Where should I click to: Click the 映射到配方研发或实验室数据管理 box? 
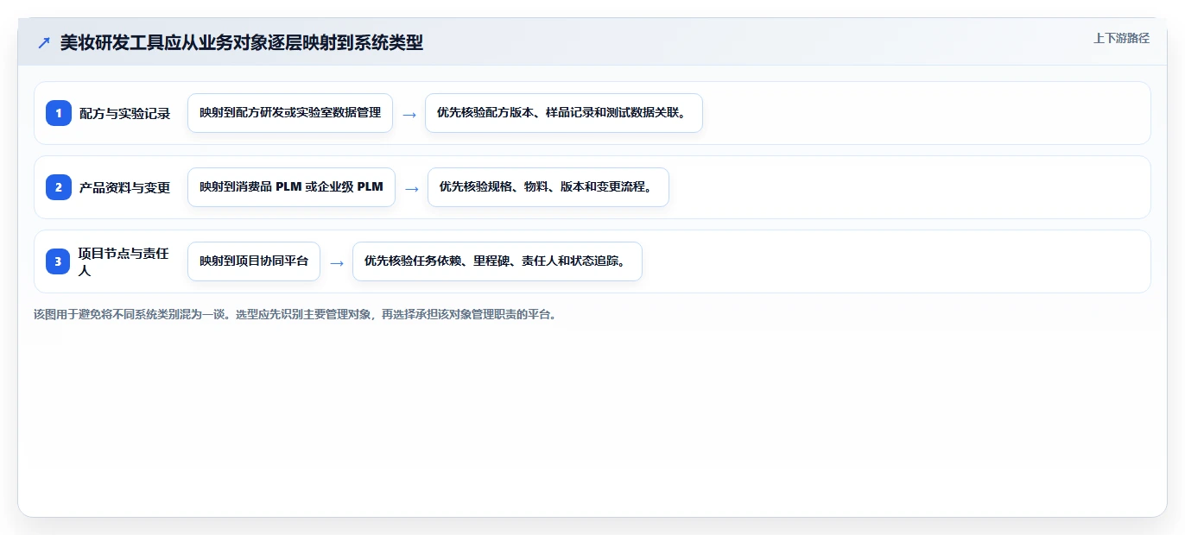coord(290,113)
